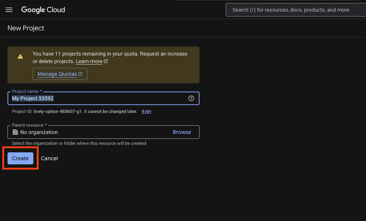
Task: Open the Learn more link
Action: 89,61
